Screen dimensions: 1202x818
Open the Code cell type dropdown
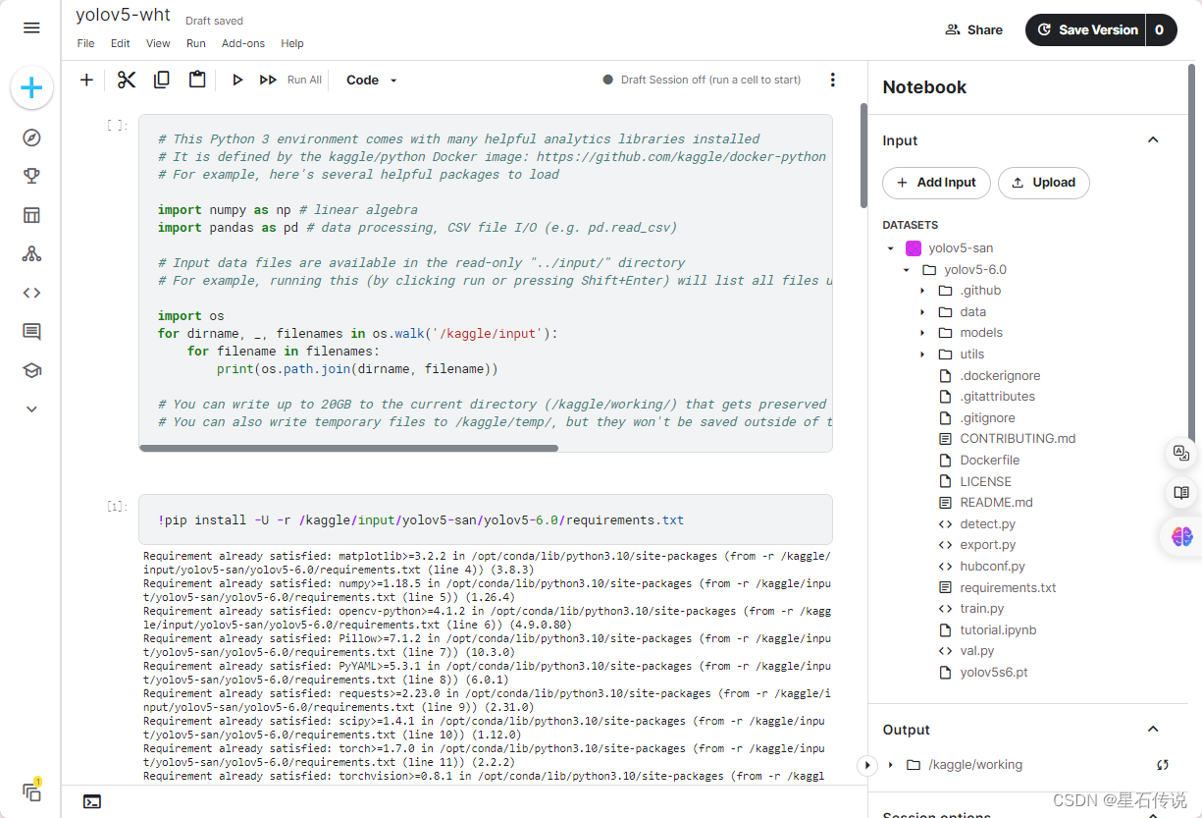click(x=372, y=80)
